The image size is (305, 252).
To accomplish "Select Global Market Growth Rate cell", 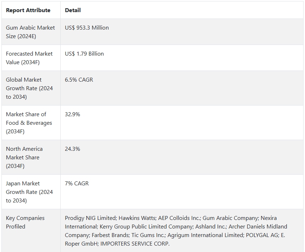I will (31, 88).
